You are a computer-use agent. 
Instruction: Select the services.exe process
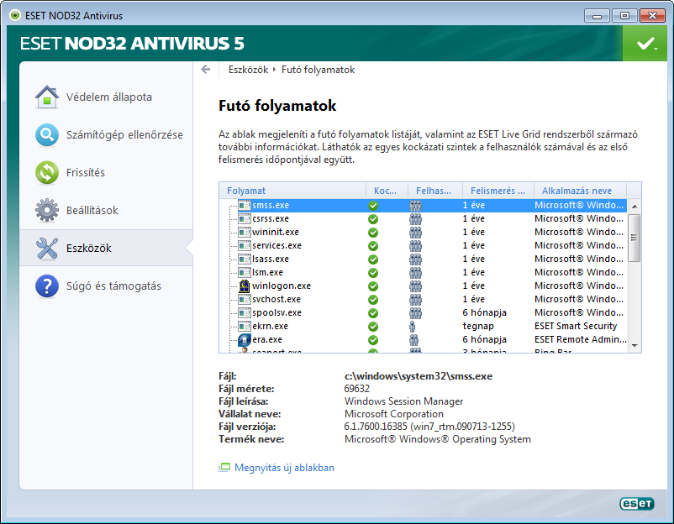click(423, 246)
